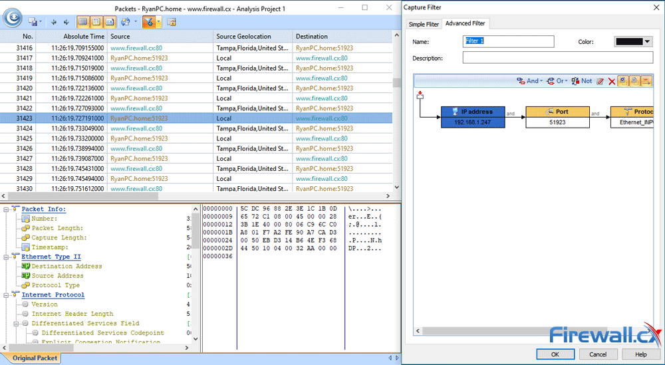Toggle the show details view button in filter toolbar
This screenshot has height=365, width=665.
[634, 80]
